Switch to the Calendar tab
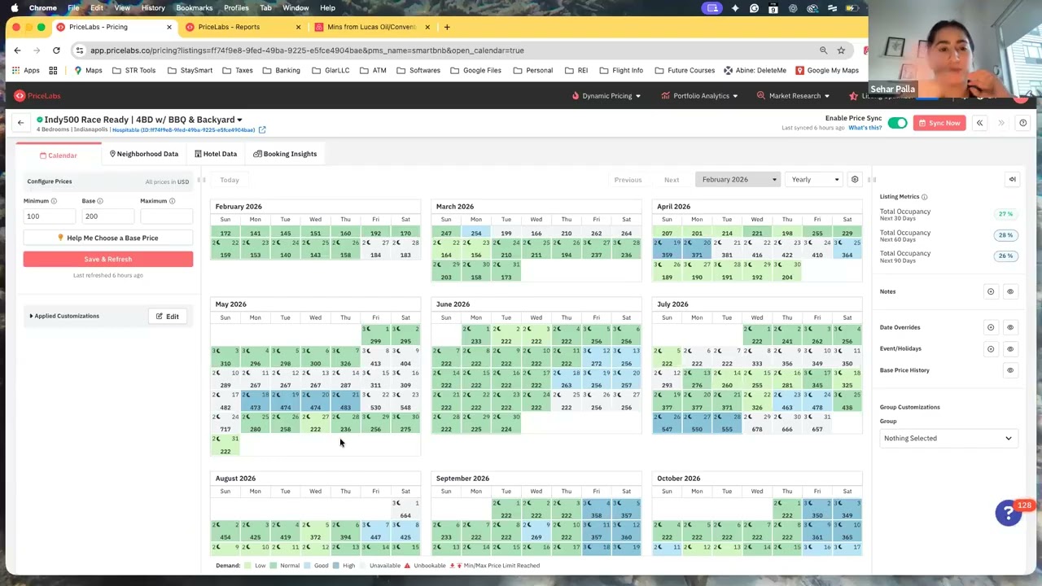Image resolution: width=1042 pixels, height=586 pixels. 59,155
